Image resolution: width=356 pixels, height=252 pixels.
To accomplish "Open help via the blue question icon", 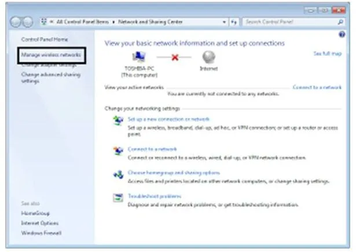I will [x=342, y=35].
